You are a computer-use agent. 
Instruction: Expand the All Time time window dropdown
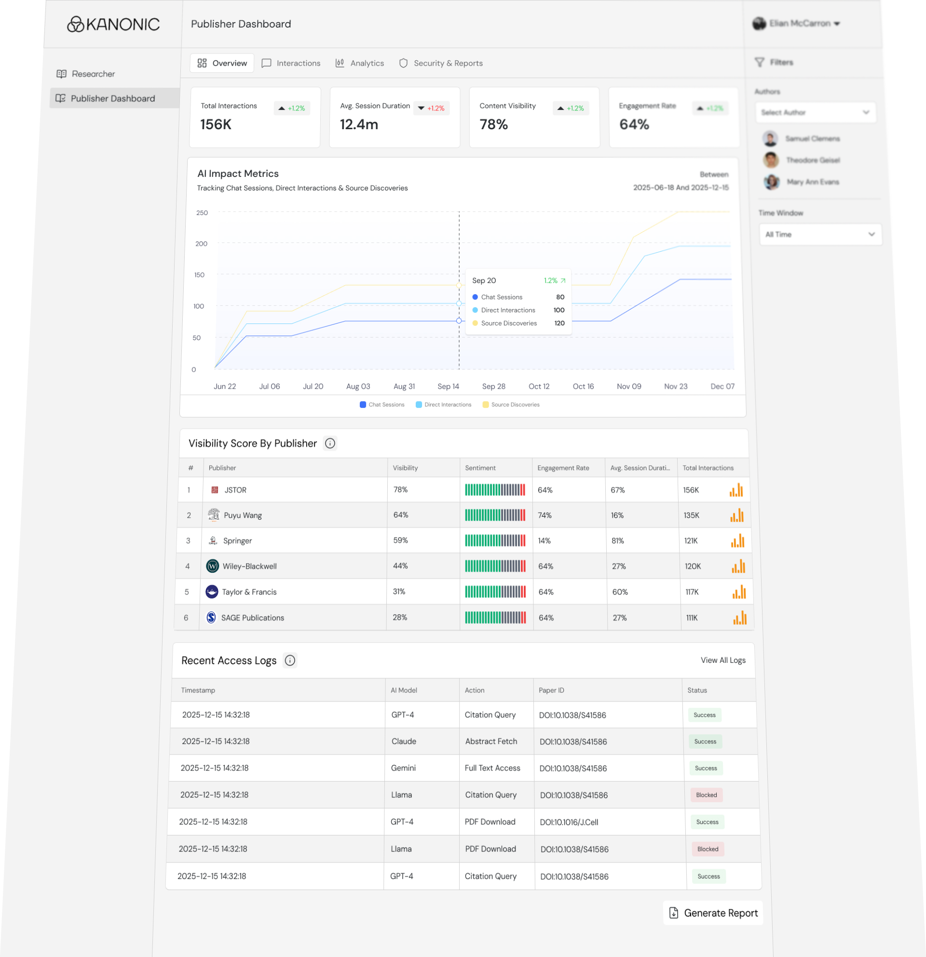(x=820, y=234)
